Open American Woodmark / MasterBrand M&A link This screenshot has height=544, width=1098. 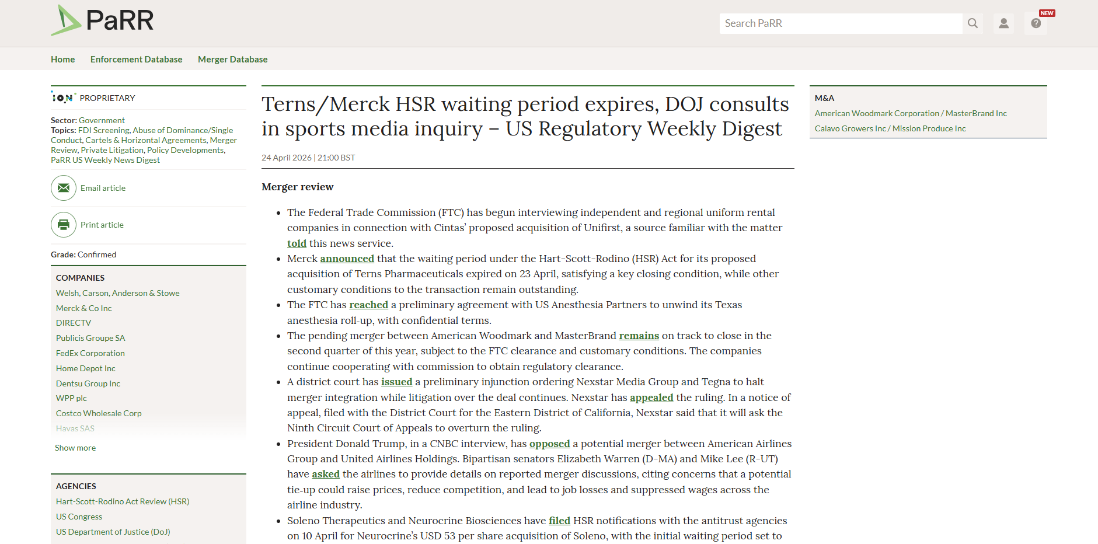(x=911, y=113)
